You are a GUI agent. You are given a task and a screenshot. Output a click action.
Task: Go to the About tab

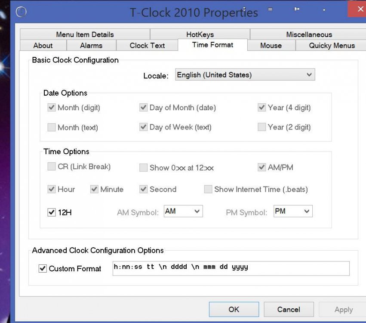[43, 45]
